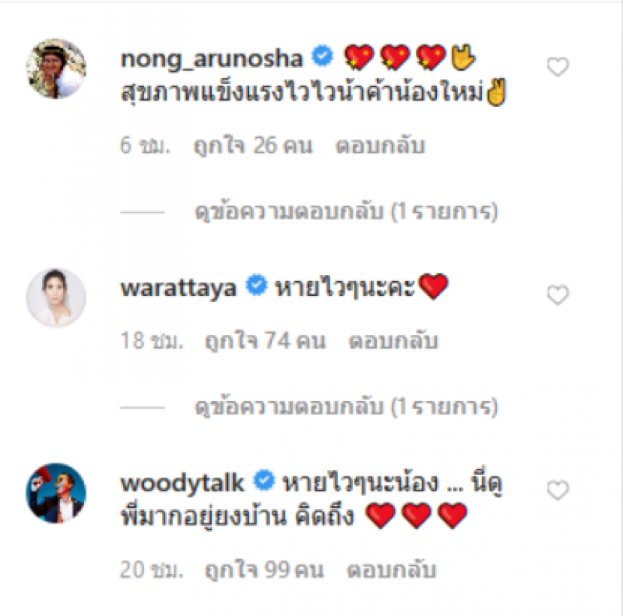Open warattaya's profile avatar

[56, 297]
